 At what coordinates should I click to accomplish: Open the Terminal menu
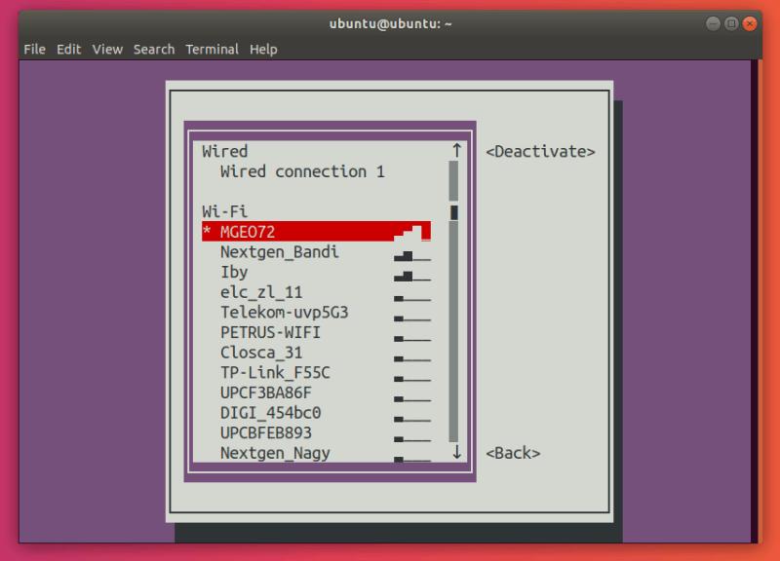coord(212,49)
